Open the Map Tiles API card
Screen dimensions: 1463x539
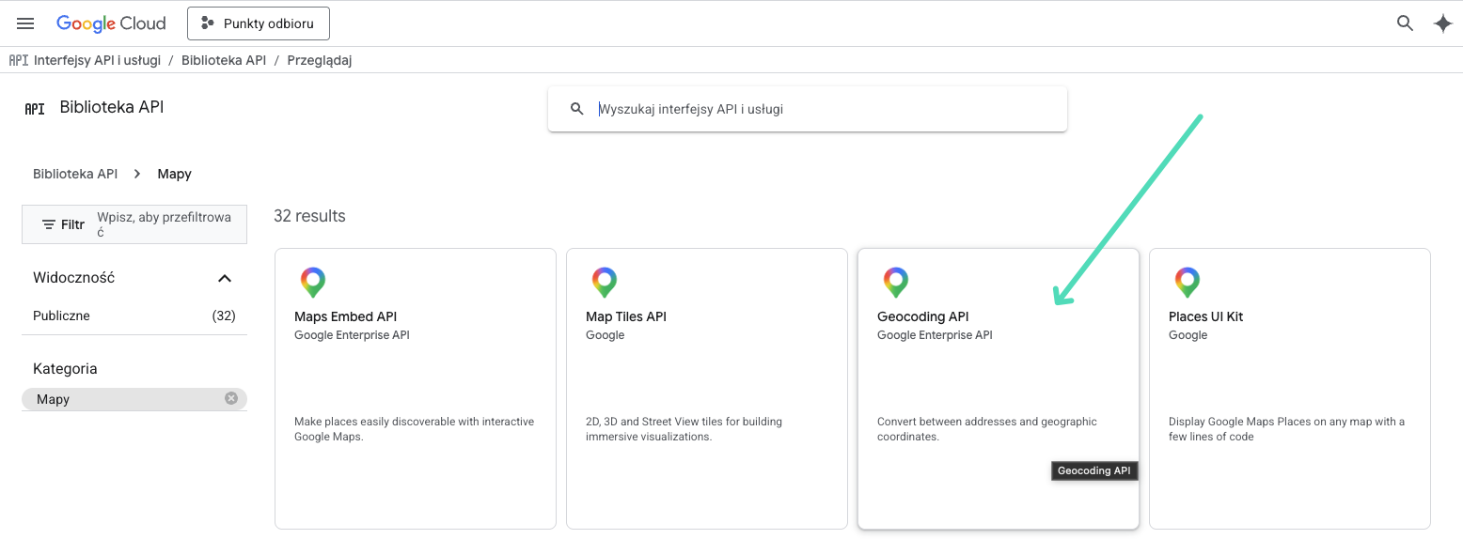(x=707, y=389)
